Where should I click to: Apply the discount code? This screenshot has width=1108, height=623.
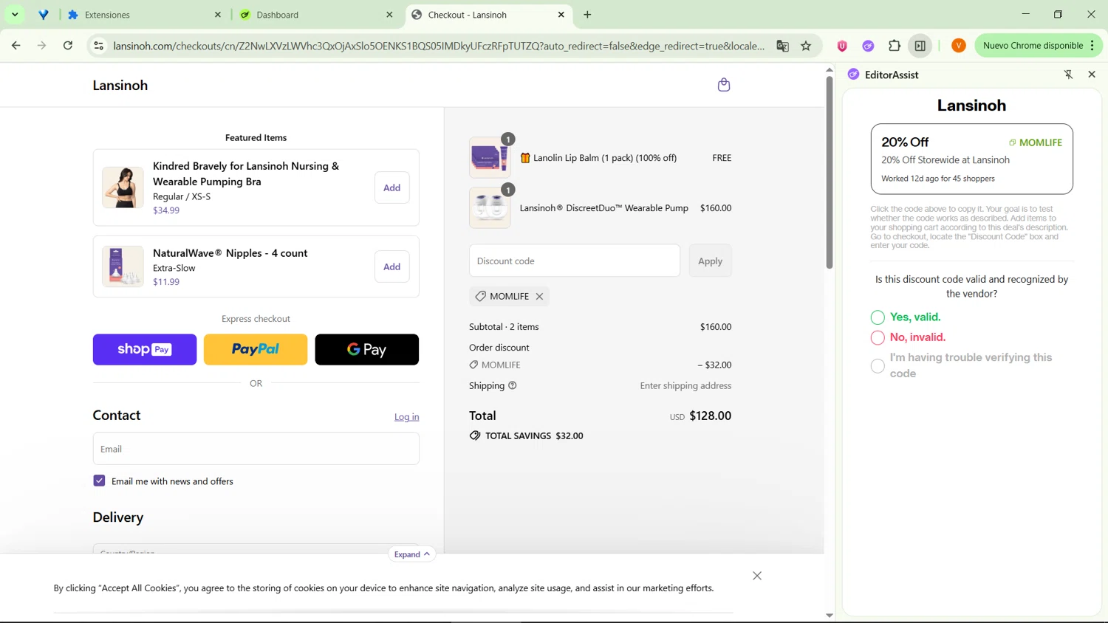(710, 261)
